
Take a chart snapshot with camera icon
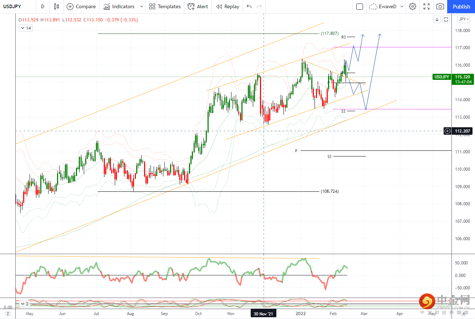pyautogui.click(x=440, y=6)
